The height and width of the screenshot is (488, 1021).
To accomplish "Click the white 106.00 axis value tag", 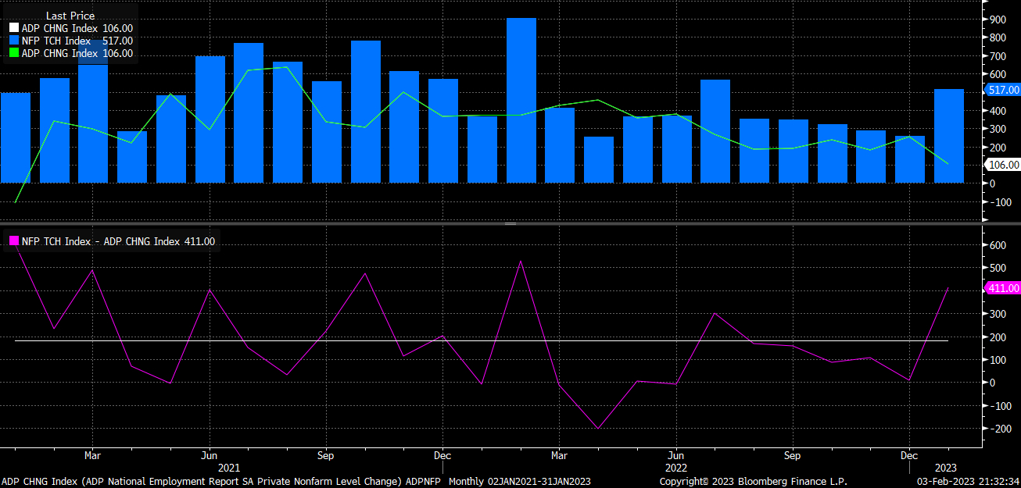I will click(x=1003, y=165).
